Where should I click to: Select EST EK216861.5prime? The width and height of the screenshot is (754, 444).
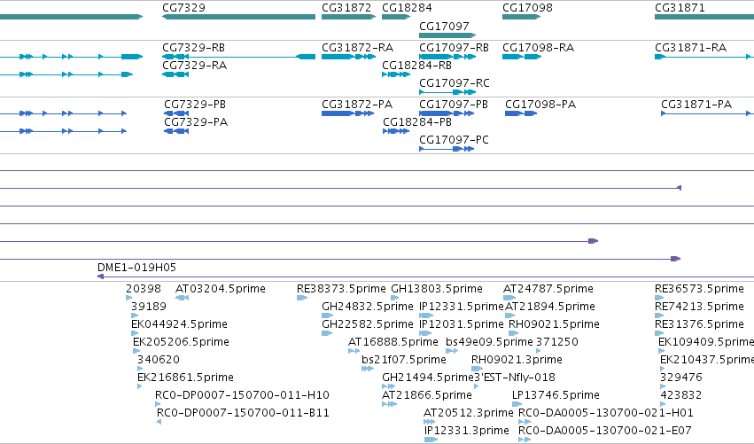click(139, 386)
